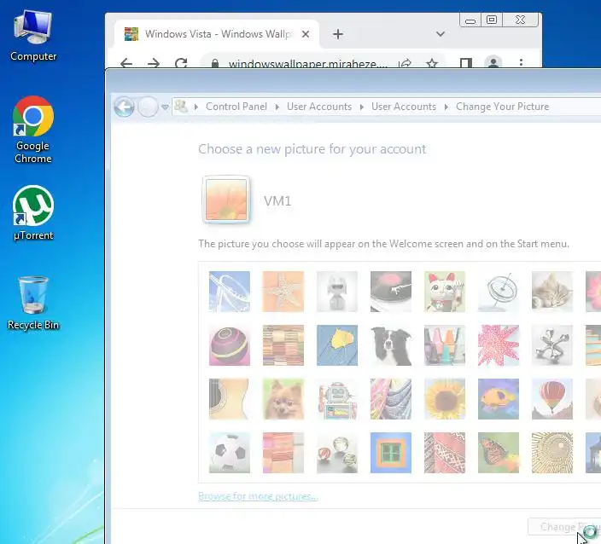Click the User Accounts icon in breadcrumb
601x544 pixels.
click(x=181, y=106)
